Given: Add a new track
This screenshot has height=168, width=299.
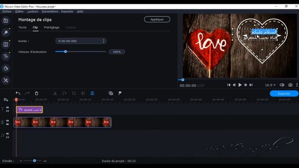Looking at the screenshot, I should (6, 100).
